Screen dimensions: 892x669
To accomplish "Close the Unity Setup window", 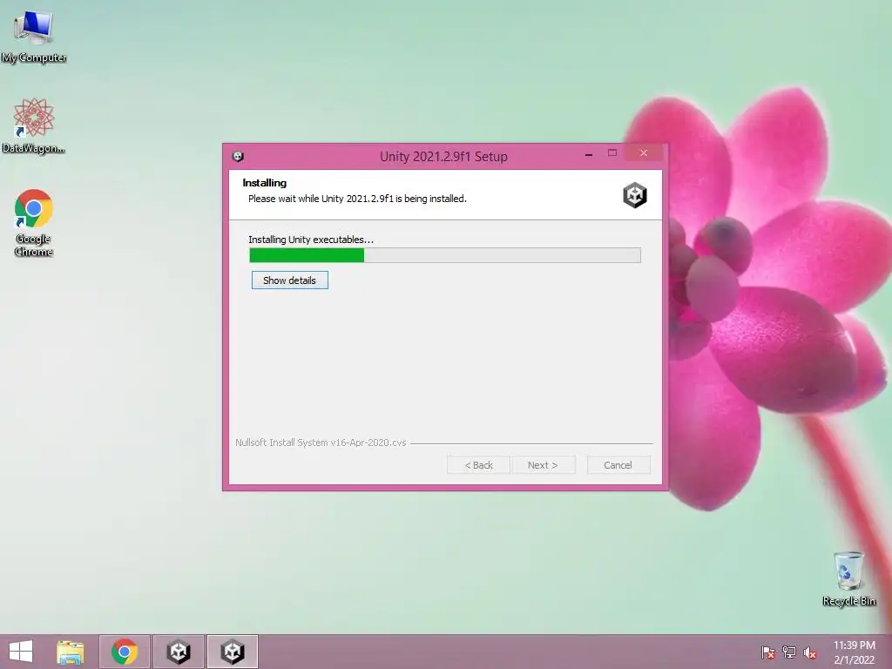I will (x=644, y=153).
